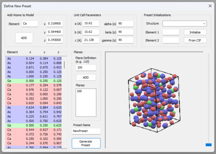
Task: Select the As row 0.871 0.975 0.953
Action: pyautogui.click(x=34, y=67)
